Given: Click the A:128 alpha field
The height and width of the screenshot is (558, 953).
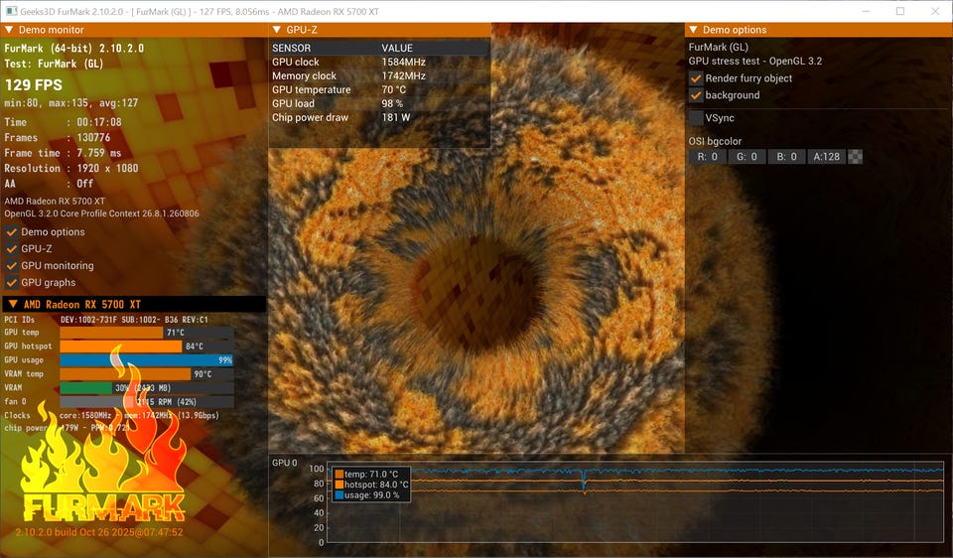Looking at the screenshot, I should 827,157.
